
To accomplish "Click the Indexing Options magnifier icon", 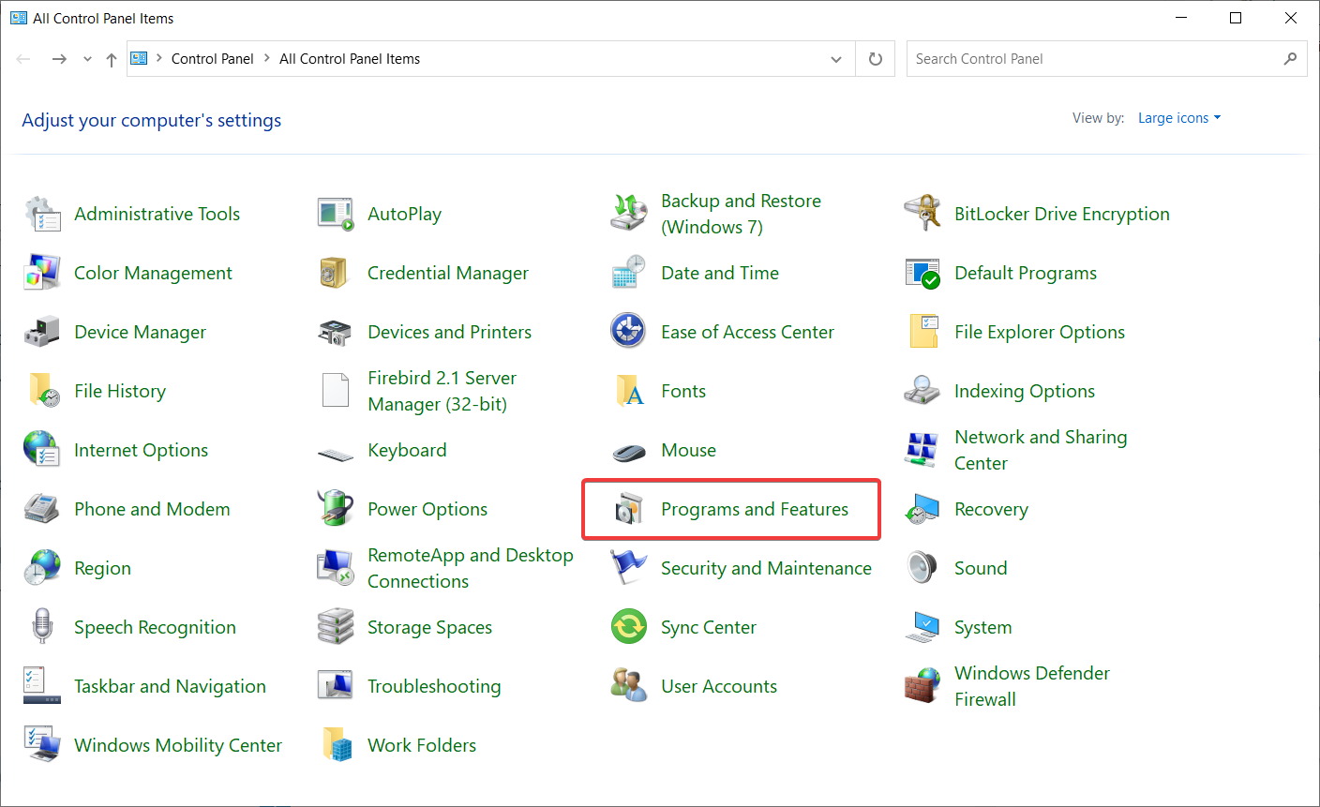I will (922, 392).
